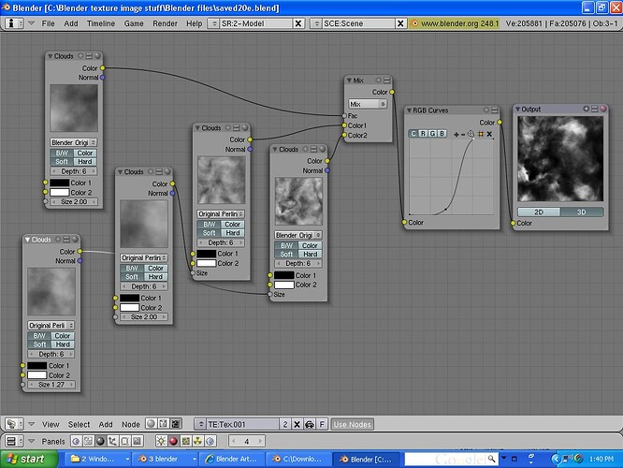Viewport: 623px width, 468px height.
Task: Open the Timeline menu
Action: coord(101,23)
